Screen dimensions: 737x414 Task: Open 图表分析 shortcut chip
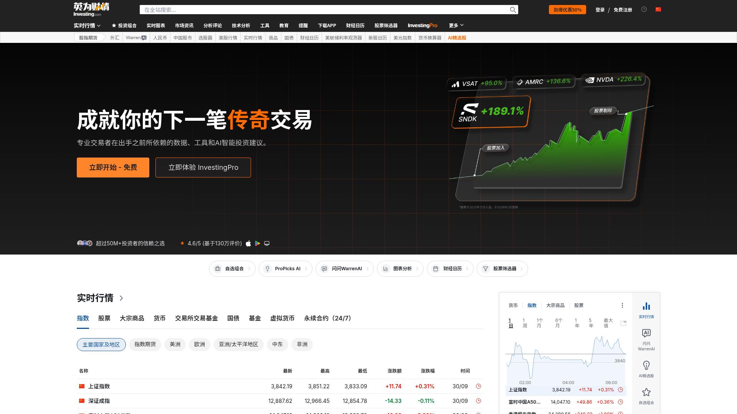[400, 269]
